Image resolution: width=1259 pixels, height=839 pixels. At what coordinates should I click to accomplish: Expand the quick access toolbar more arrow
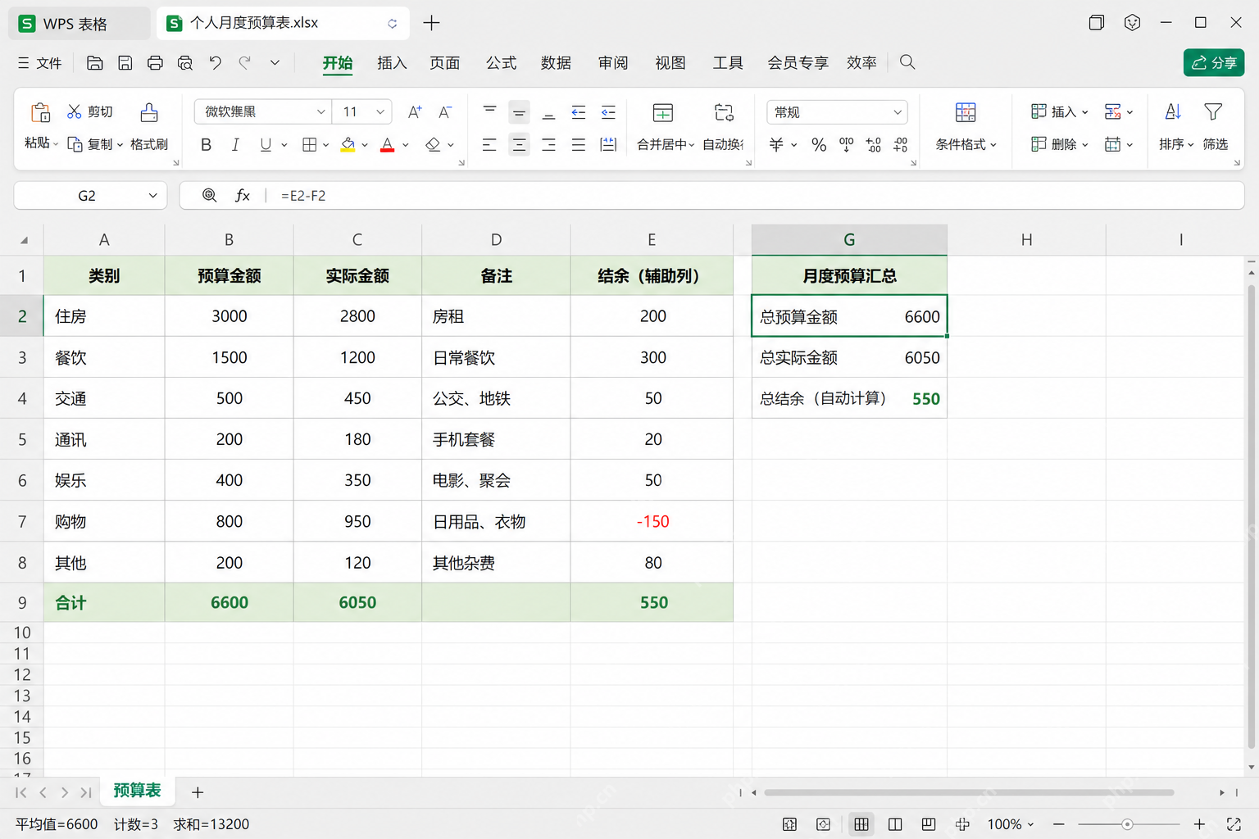pos(275,63)
